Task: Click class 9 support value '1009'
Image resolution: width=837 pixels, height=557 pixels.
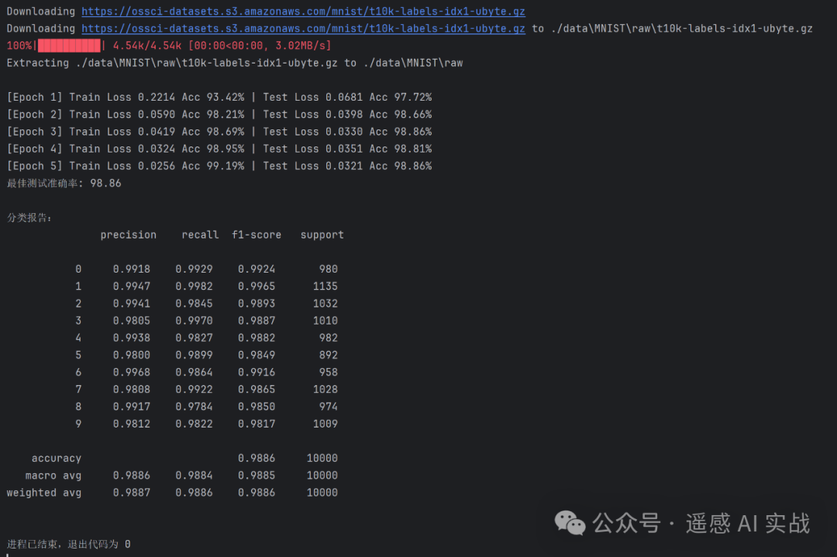Action: point(325,424)
